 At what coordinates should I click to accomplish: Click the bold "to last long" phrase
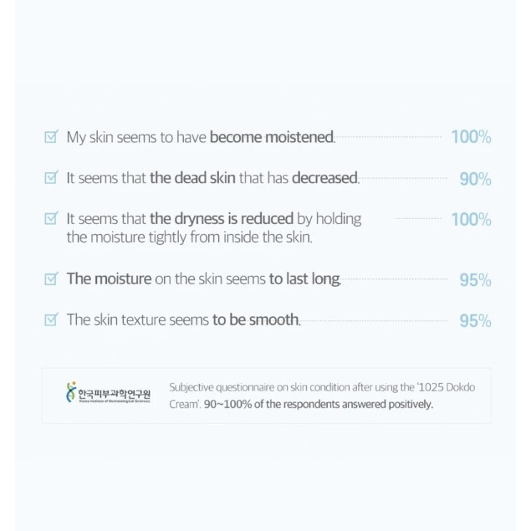[304, 280]
